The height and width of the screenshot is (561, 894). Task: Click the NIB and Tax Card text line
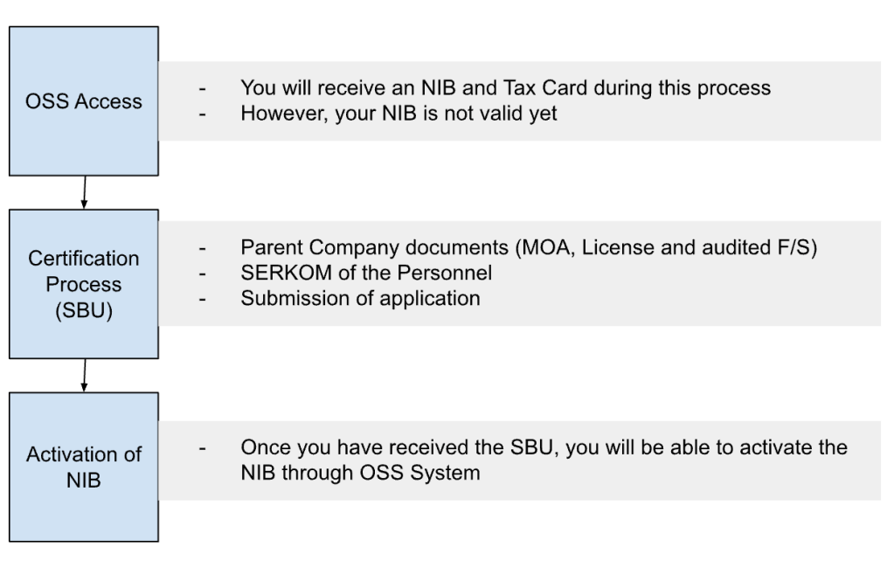coord(505,87)
